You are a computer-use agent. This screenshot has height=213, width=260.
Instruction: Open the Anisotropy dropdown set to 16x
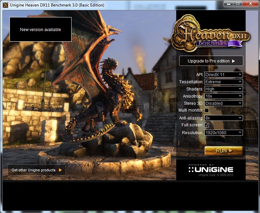[224, 96]
